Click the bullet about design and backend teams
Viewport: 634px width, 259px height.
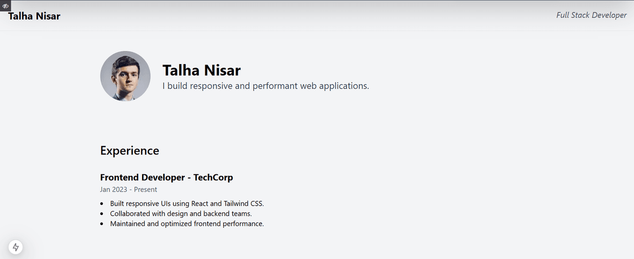click(x=181, y=214)
